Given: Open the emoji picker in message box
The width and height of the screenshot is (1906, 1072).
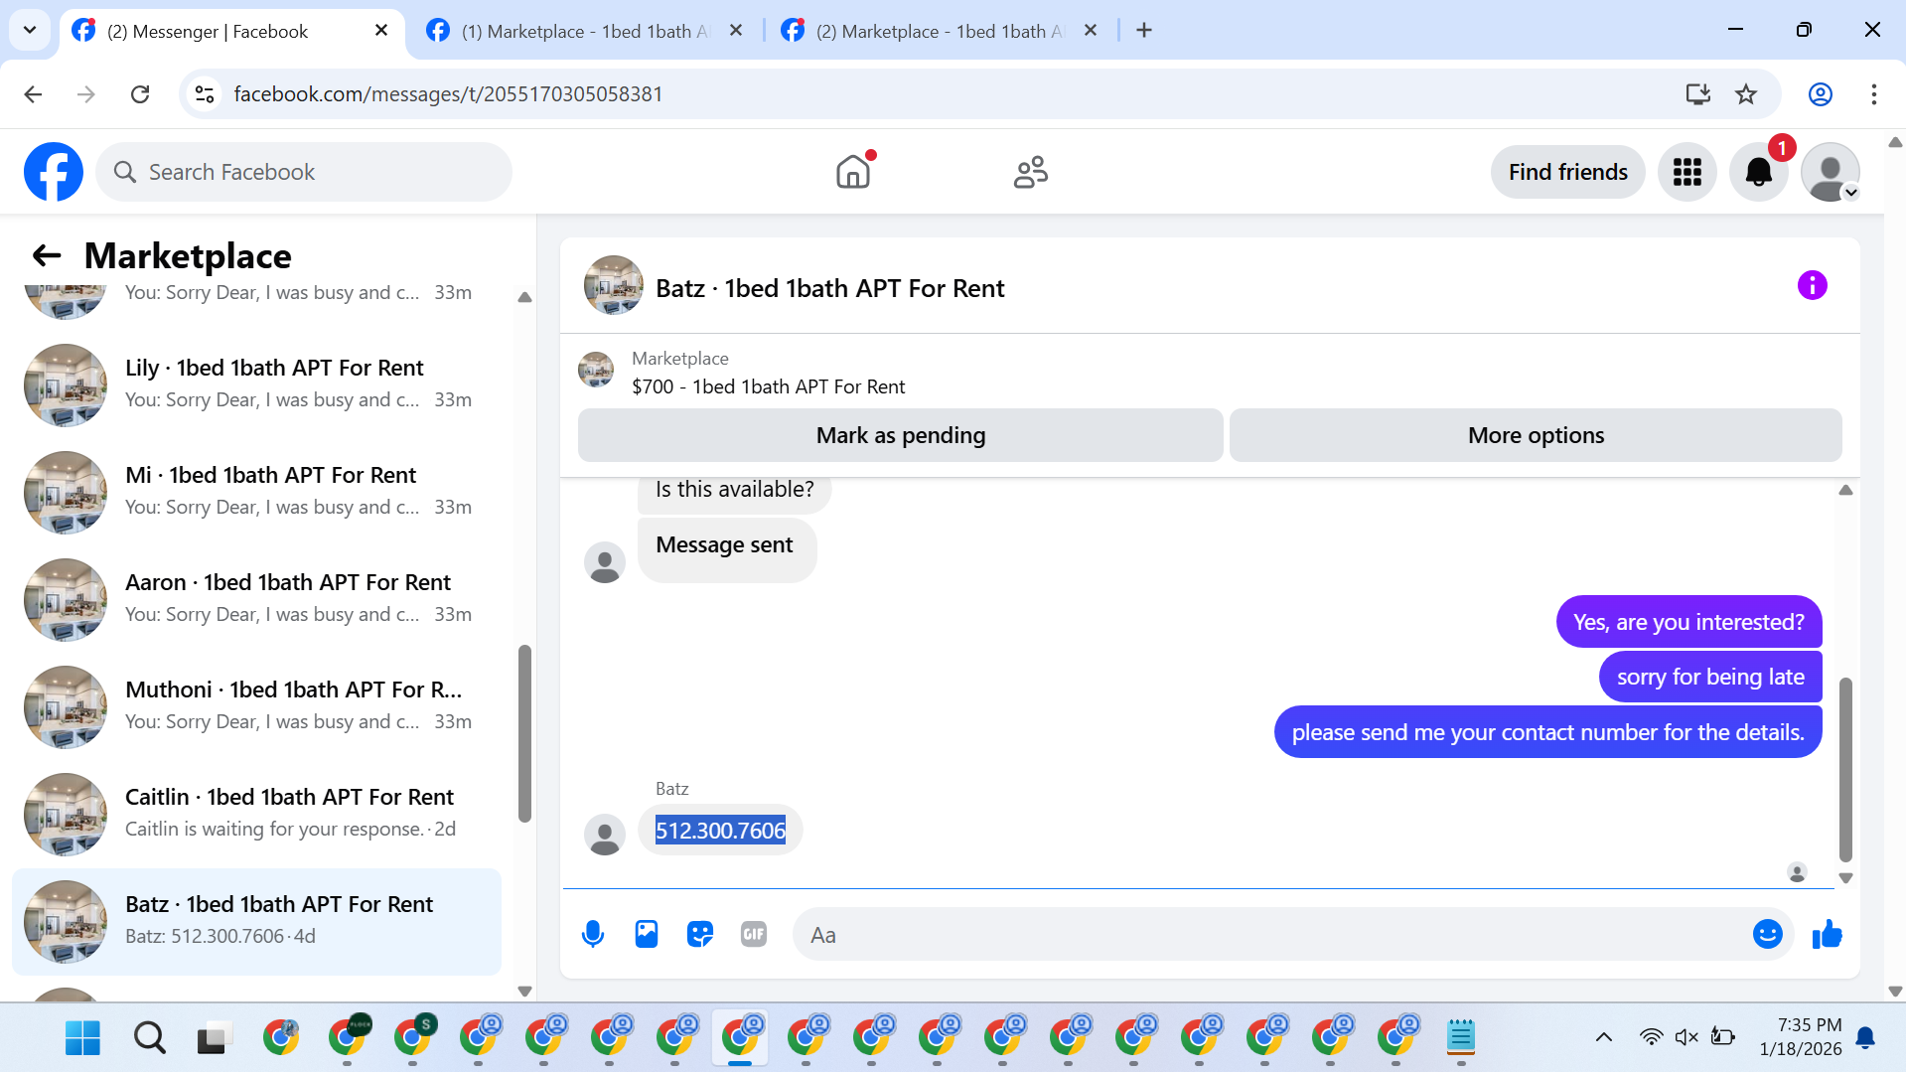Looking at the screenshot, I should click(1768, 935).
